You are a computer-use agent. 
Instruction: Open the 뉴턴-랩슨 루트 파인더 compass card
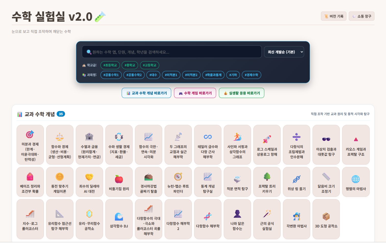point(178,182)
